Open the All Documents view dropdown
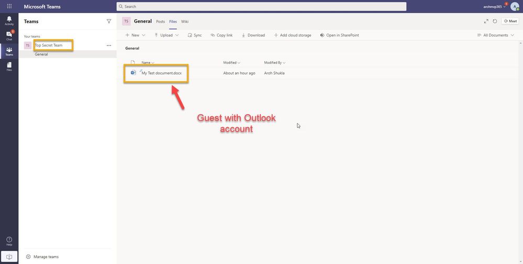Viewport: 523px width, 264px height. [x=496, y=35]
